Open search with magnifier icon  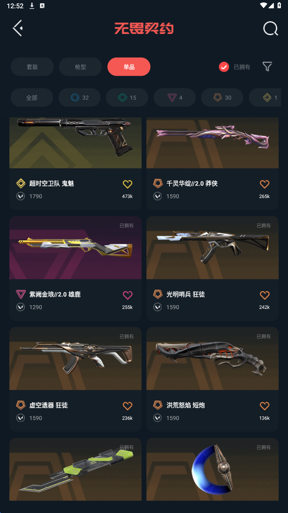[x=270, y=28]
